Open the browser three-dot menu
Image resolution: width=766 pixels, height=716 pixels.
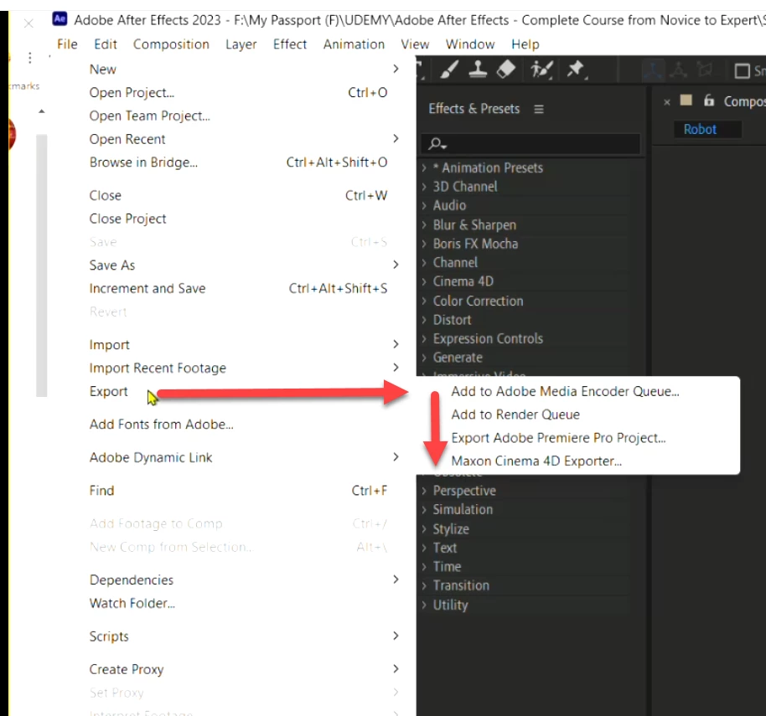tap(30, 58)
